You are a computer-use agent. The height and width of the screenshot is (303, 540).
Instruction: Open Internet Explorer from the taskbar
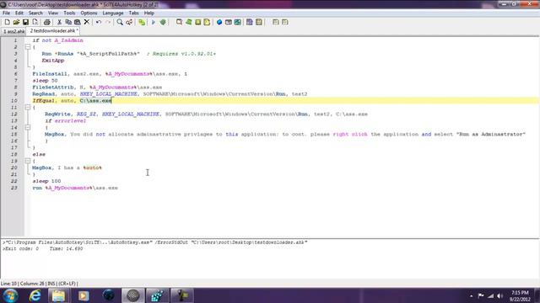pyautogui.click(x=35, y=295)
